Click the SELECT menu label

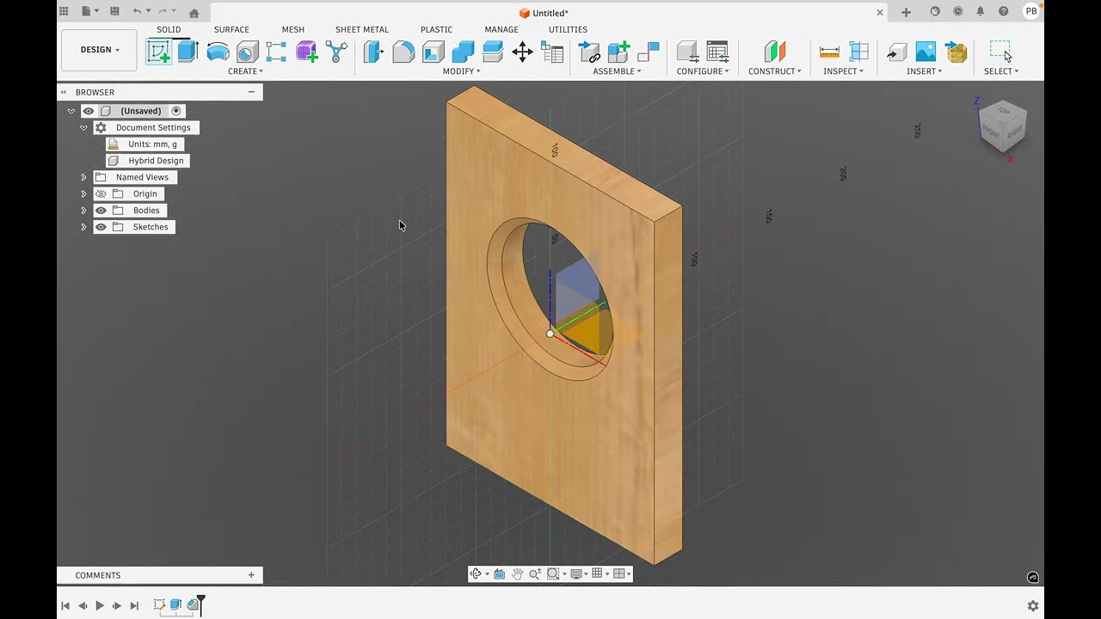pyautogui.click(x=1001, y=71)
